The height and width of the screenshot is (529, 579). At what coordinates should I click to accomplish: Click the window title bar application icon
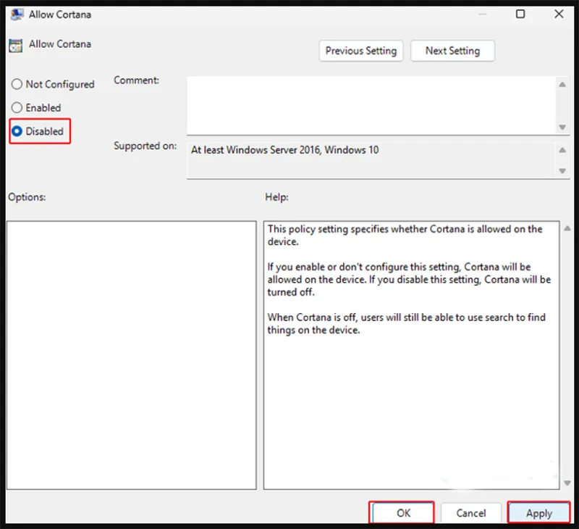(x=17, y=14)
